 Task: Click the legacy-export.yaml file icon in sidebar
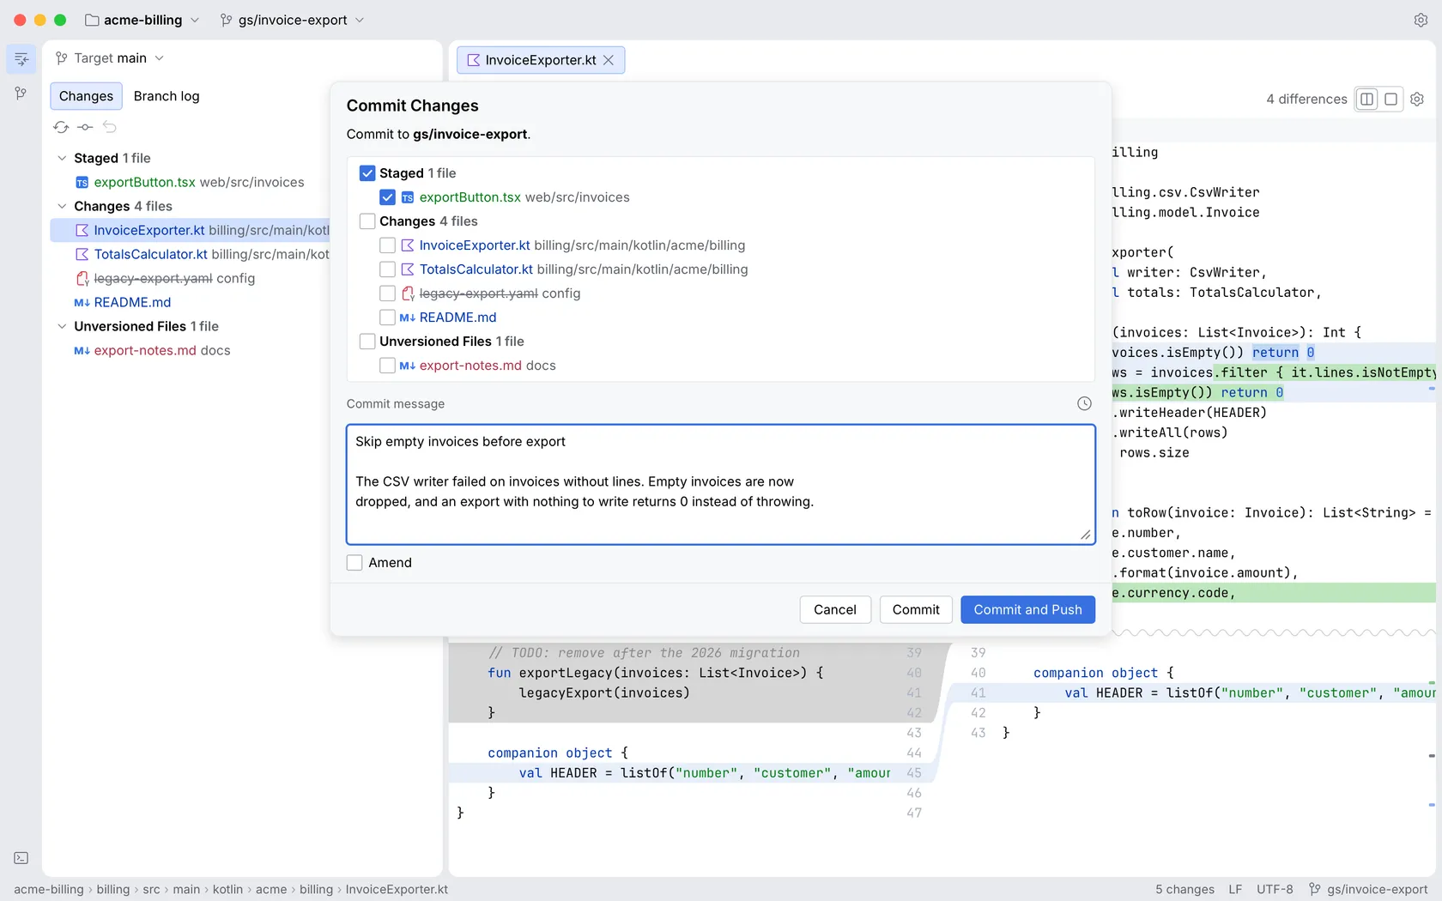(x=82, y=278)
